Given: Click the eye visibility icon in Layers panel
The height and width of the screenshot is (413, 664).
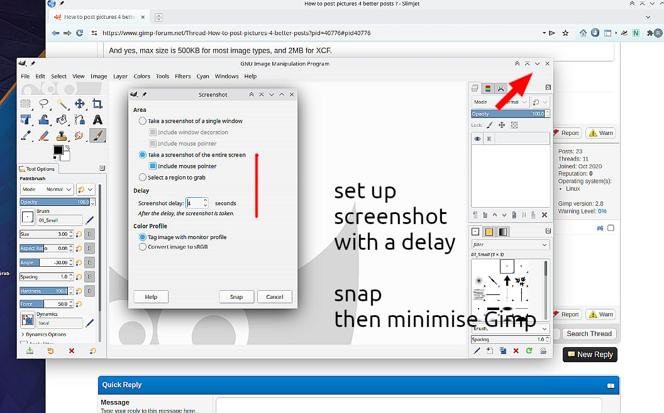Looking at the screenshot, I should point(477,139).
